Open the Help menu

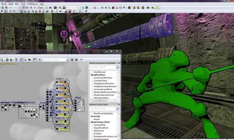click(x=42, y=4)
